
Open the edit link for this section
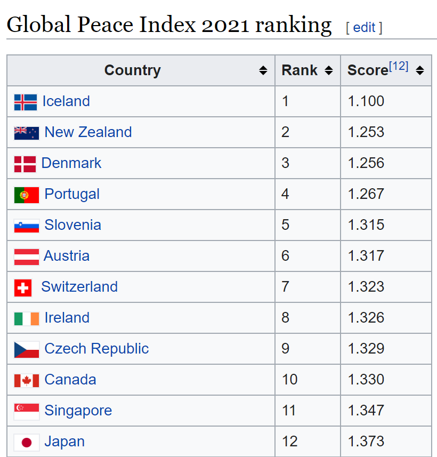[364, 28]
